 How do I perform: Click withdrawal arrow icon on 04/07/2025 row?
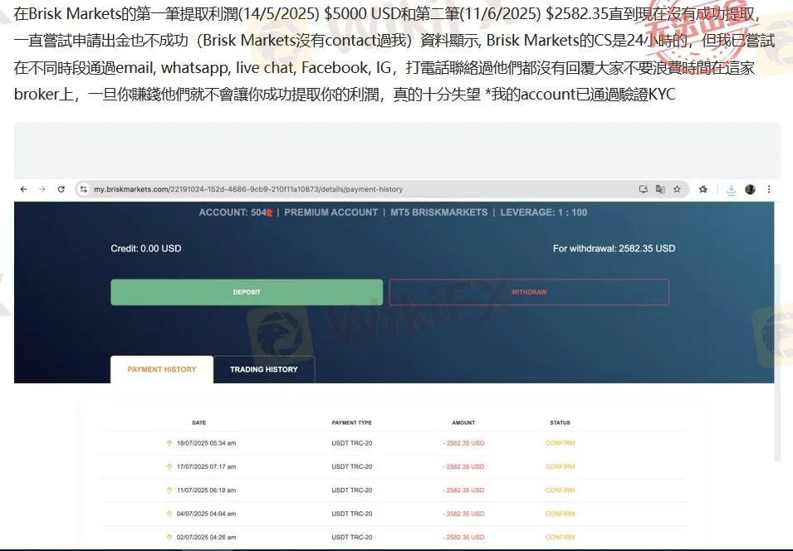tap(169, 514)
